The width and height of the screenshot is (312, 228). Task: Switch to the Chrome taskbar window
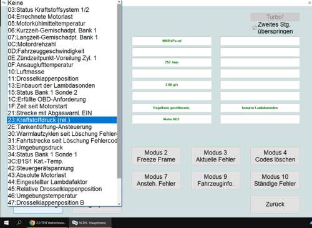point(47,223)
